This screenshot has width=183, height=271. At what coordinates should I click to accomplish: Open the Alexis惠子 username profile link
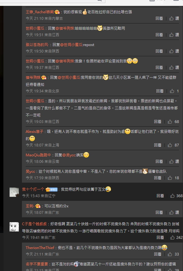(34, 132)
